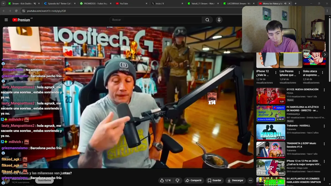
Task: Open options for Trabaneta - HAXBALL video
Action: pyautogui.click(x=324, y=126)
